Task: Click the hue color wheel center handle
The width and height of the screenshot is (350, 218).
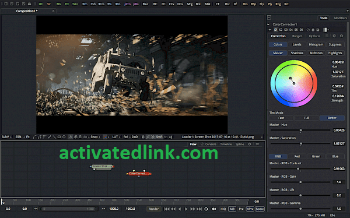Action: [x=294, y=83]
